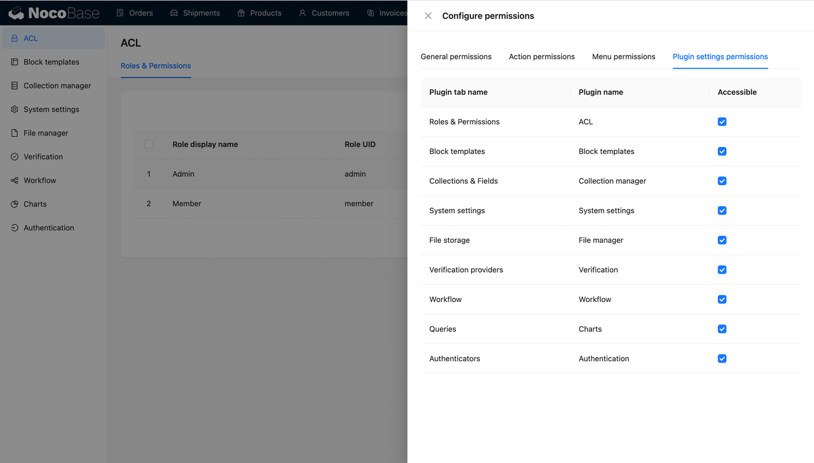This screenshot has width=814, height=463.
Task: Disable Accessible for Authenticators plugin
Action: pyautogui.click(x=722, y=359)
